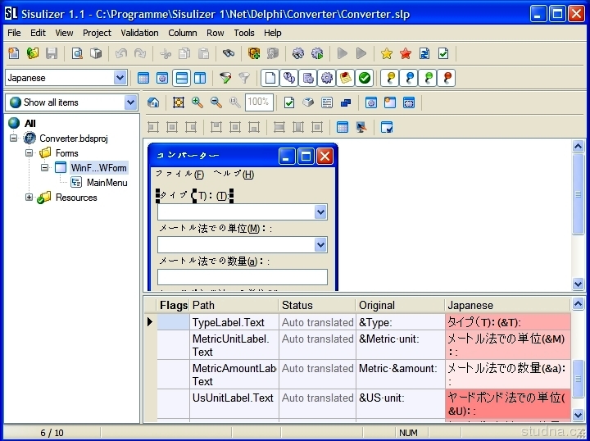The height and width of the screenshot is (441, 590).
Task: Expand the Resources tree node
Action: 29,198
